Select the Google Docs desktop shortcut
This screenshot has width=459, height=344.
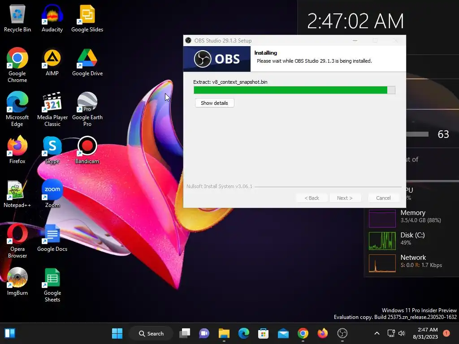52,238
